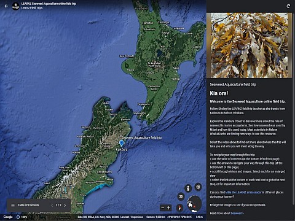Image resolution: width=295 pixels, height=221 pixels.
Task: Open the LEARNZ circular logo
Action: coord(15,6)
